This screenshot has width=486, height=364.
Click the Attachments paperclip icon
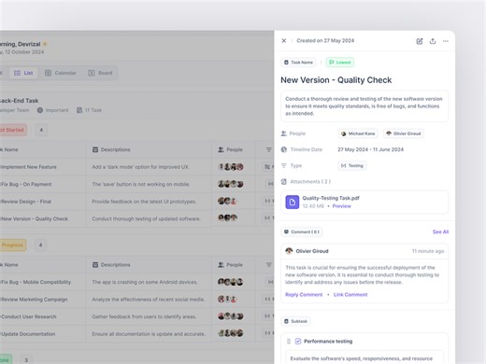point(284,182)
